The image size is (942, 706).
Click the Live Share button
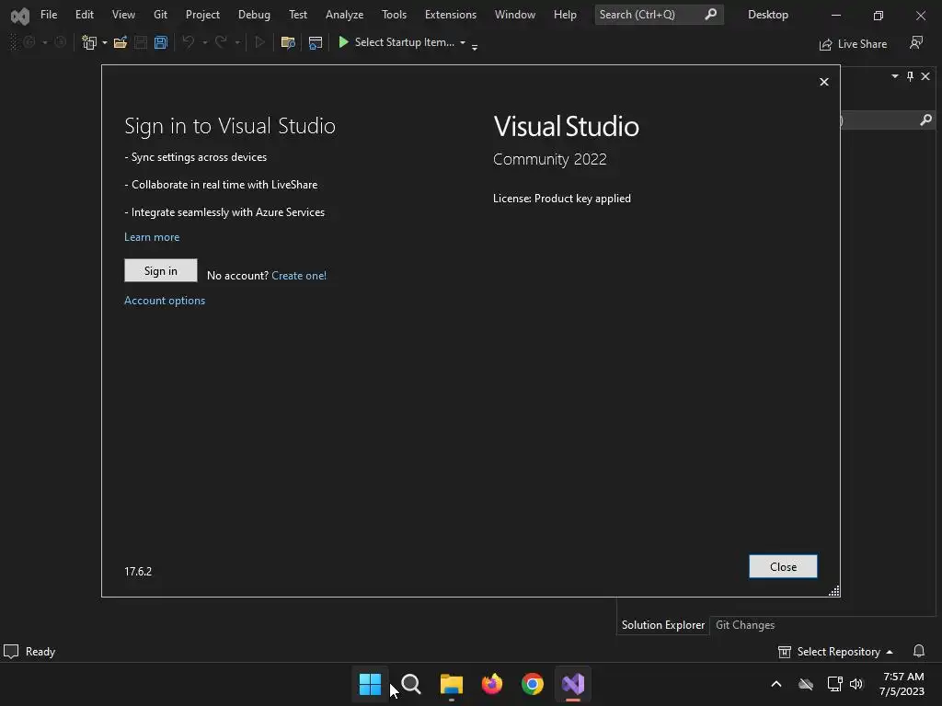(x=853, y=44)
